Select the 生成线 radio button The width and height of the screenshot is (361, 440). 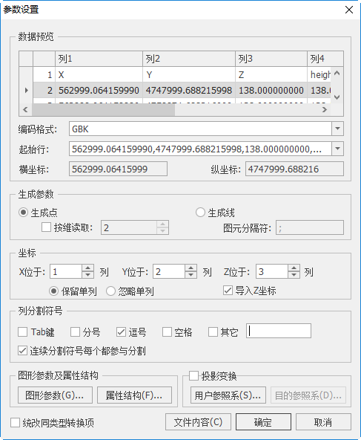[x=200, y=213]
